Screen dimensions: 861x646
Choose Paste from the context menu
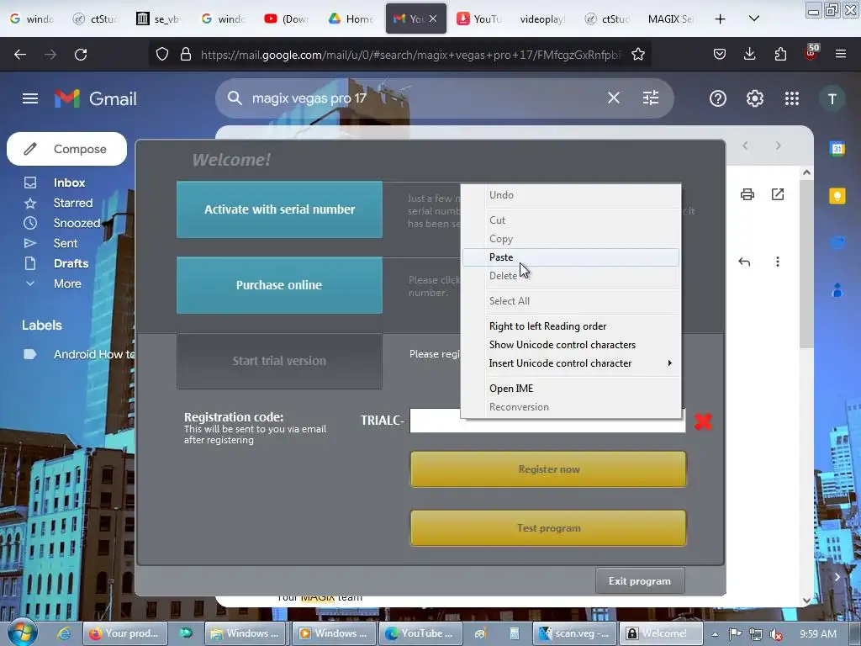[x=571, y=257]
